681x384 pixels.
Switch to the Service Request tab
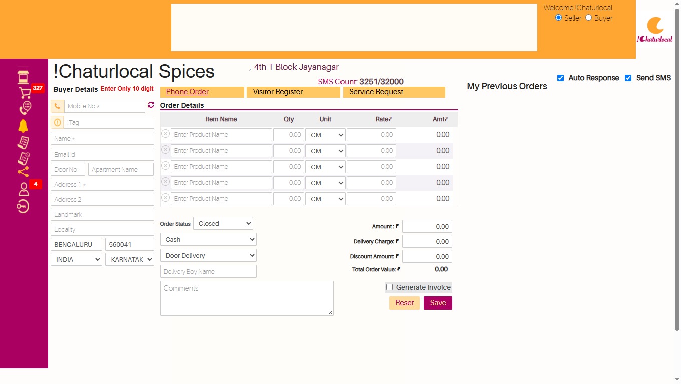pos(394,92)
